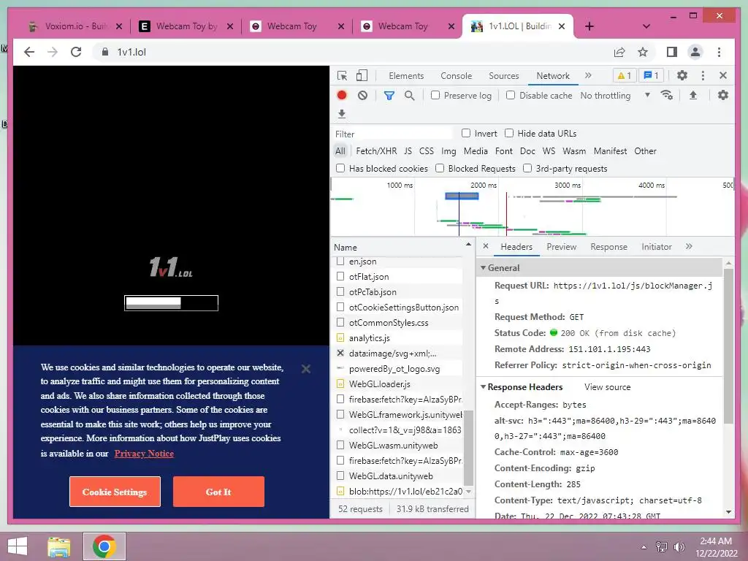Click the request list scrollbar thumb
748x561 pixels.
[x=468, y=447]
